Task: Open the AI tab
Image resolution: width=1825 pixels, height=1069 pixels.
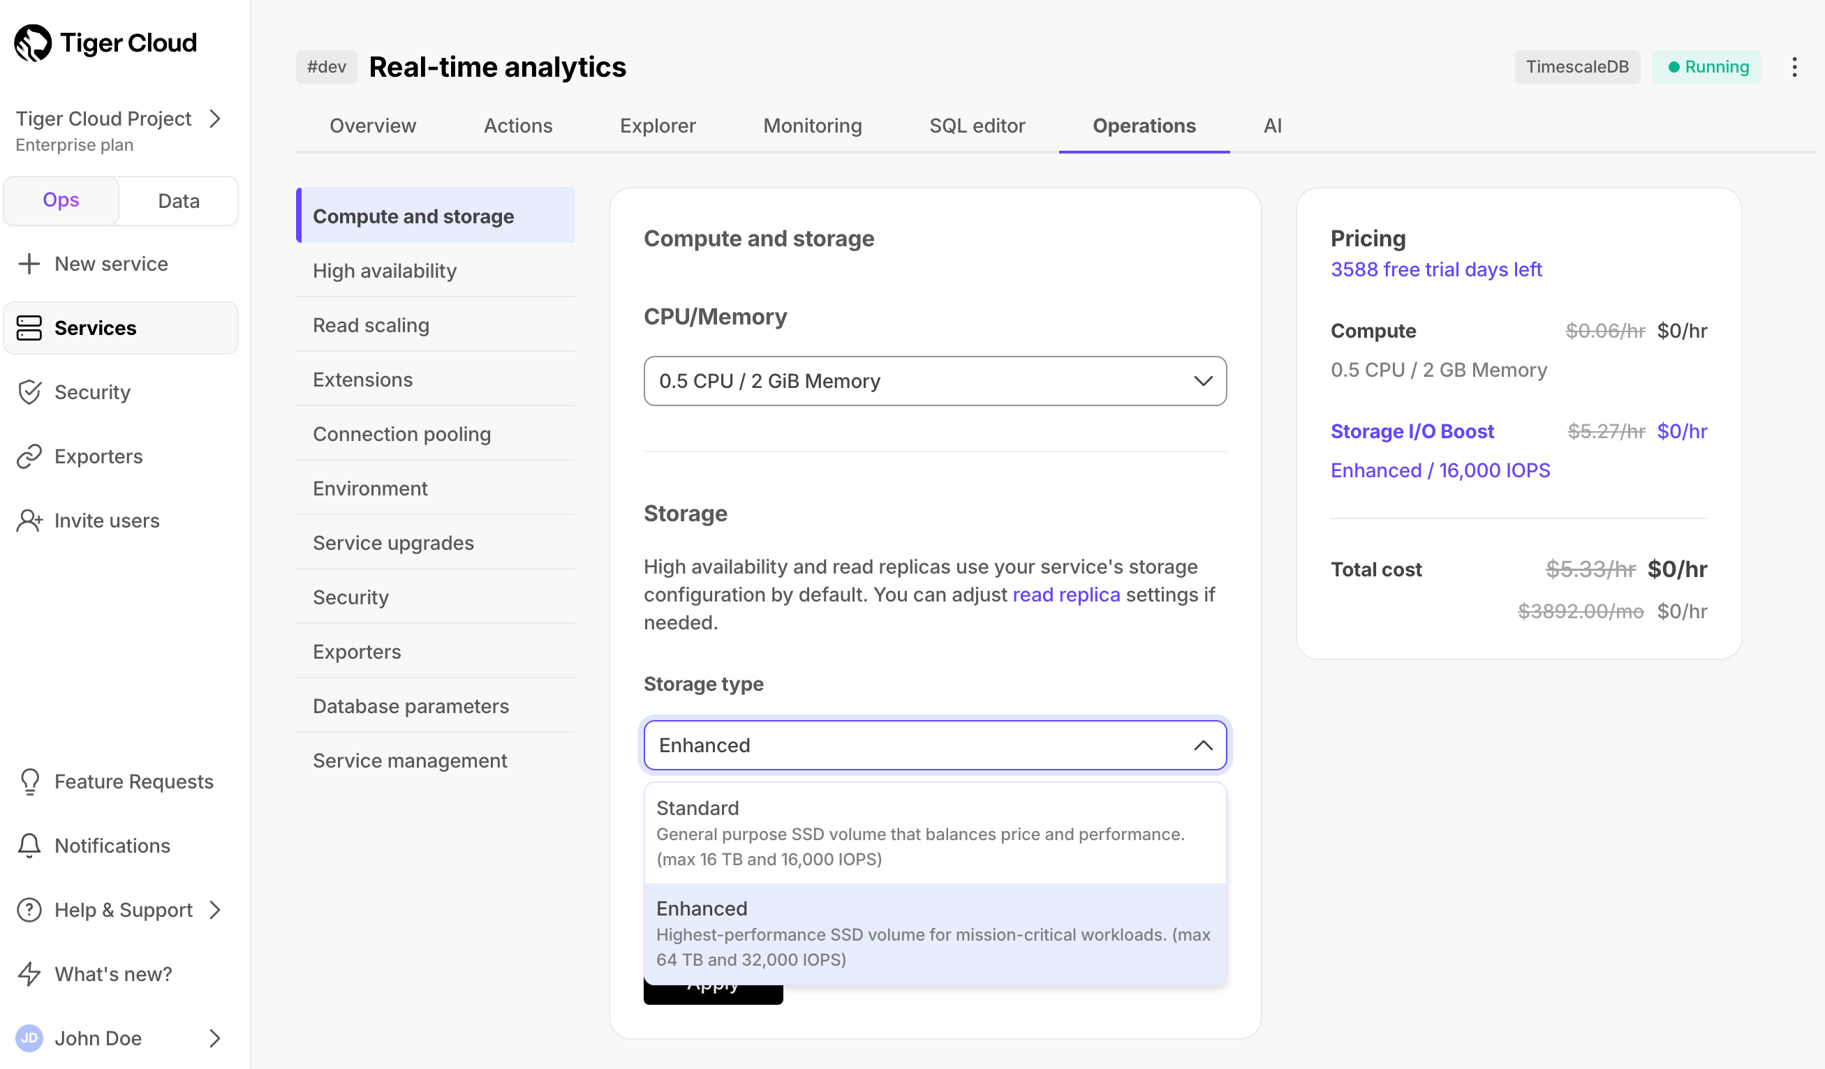Action: click(1273, 126)
